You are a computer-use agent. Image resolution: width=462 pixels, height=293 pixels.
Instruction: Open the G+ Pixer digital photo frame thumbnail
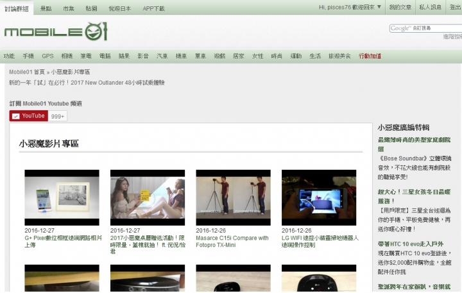click(x=62, y=197)
